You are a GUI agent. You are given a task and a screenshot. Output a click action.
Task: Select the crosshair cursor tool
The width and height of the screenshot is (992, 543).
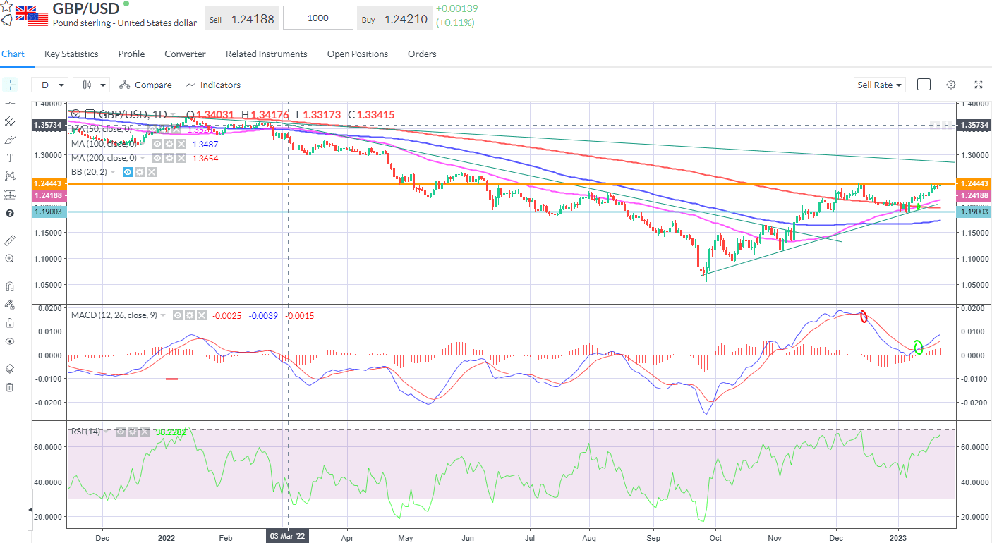[10, 85]
